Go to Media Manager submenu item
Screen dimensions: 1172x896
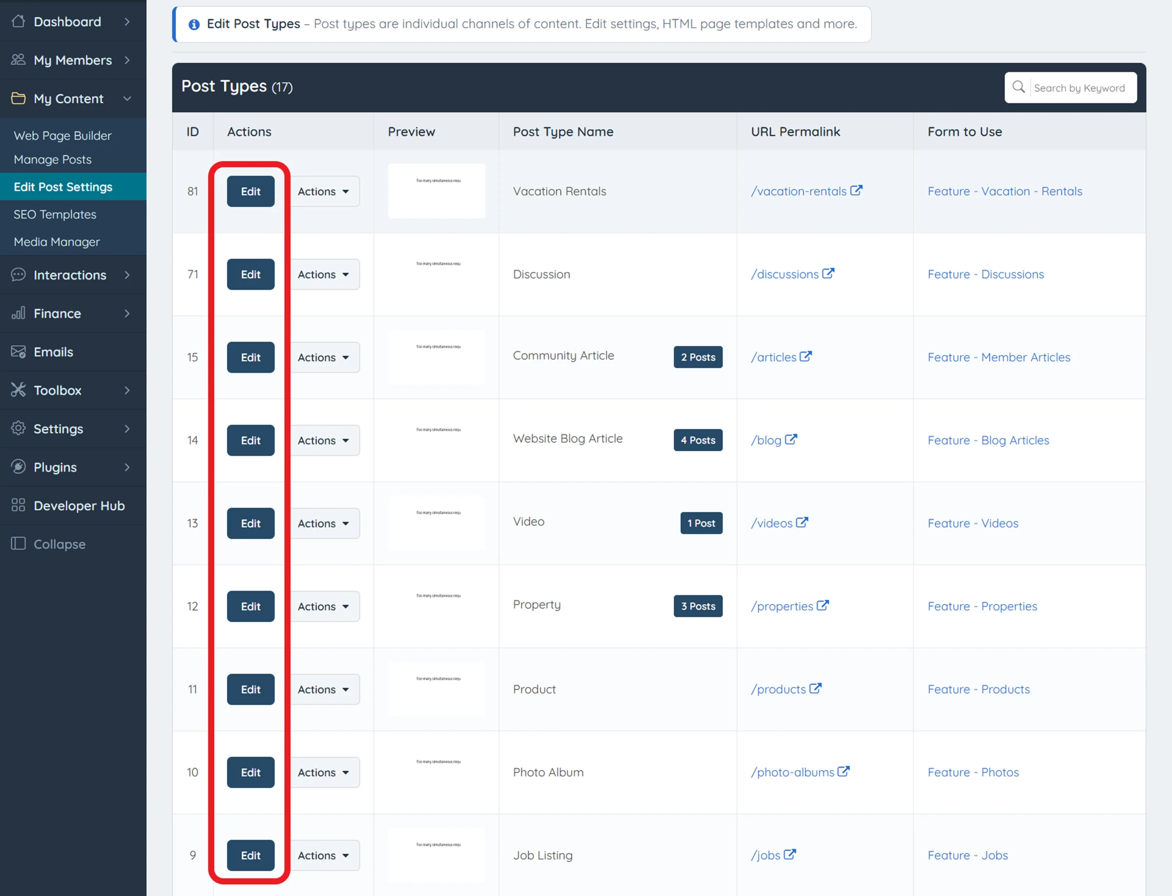pos(56,242)
